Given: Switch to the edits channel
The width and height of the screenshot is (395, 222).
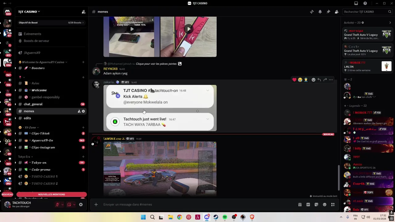Looking at the screenshot, I should 51,118.
